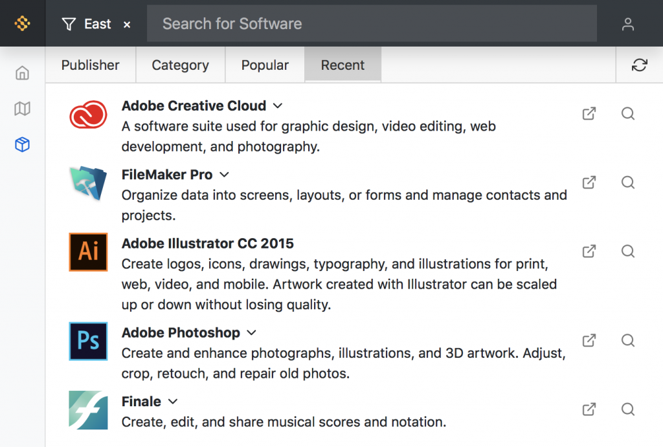Switch to the Publisher tab
This screenshot has width=663, height=447.
point(91,65)
